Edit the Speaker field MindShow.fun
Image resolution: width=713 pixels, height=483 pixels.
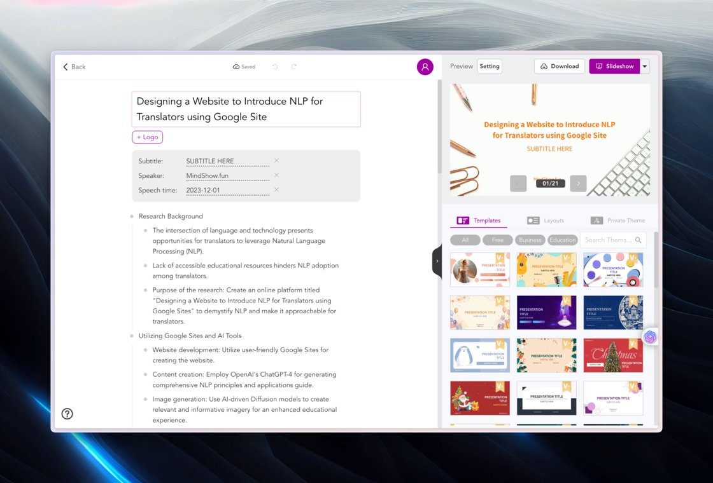pos(227,175)
